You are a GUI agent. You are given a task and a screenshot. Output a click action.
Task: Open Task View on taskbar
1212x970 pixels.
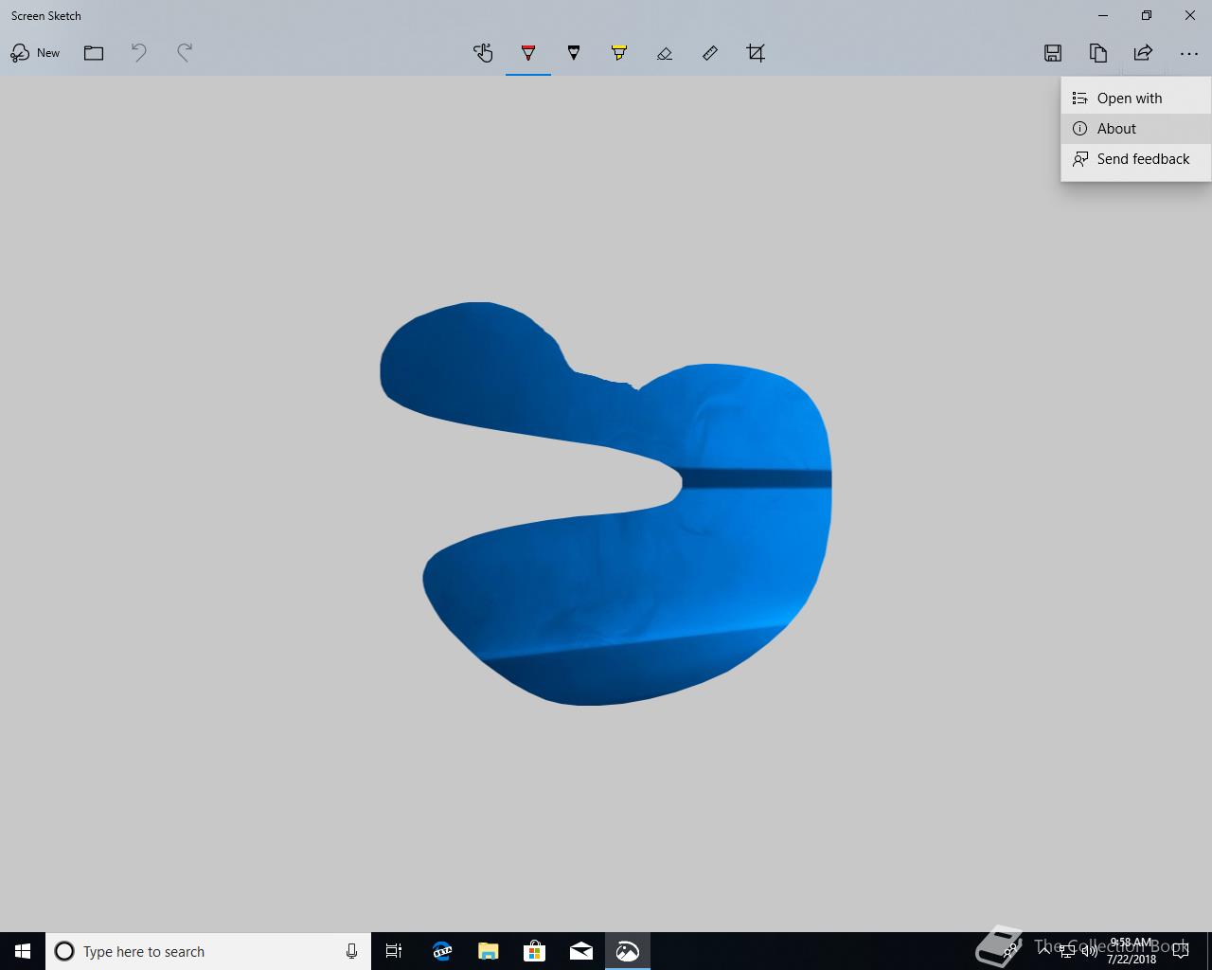[x=394, y=951]
